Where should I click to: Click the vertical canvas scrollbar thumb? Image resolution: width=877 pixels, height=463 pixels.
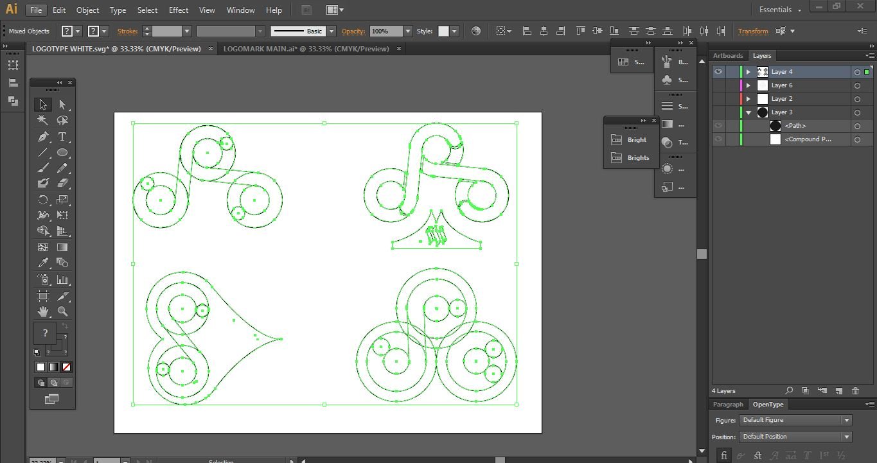tap(702, 254)
